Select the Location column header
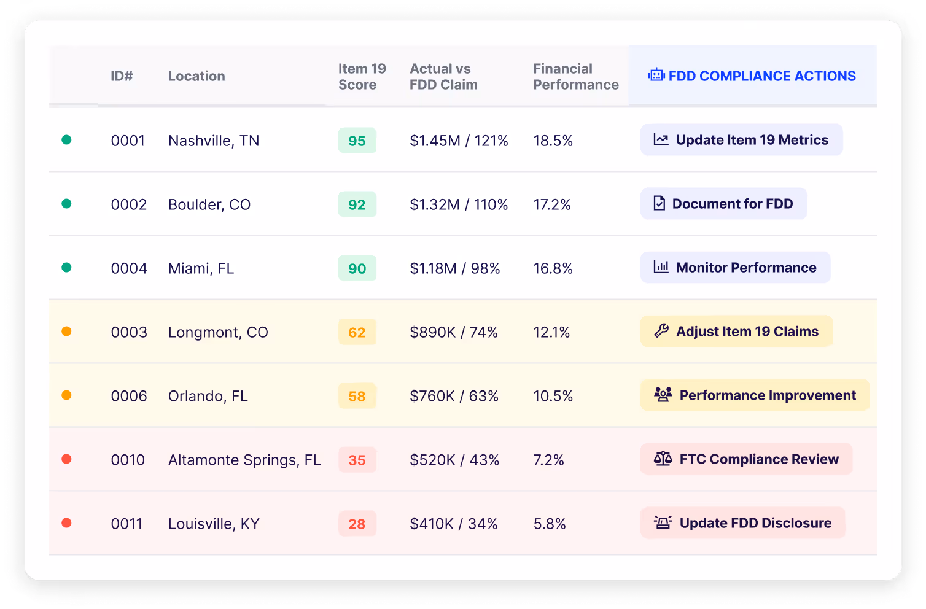Viewport: 926px width, 609px height. tap(196, 76)
